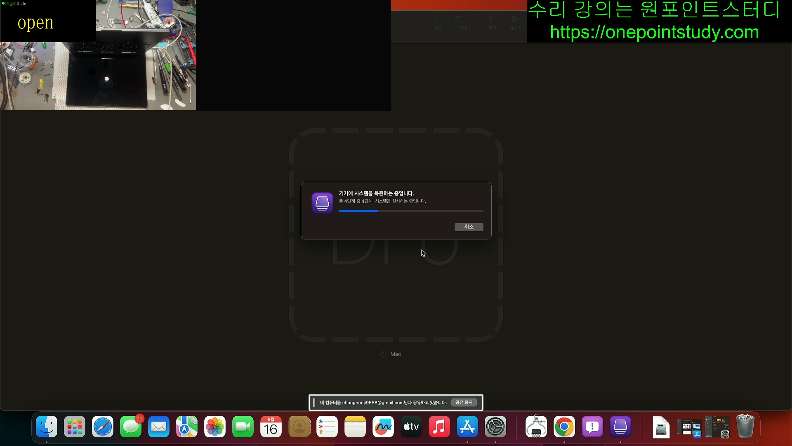This screenshot has width=792, height=446.
Task: Cancel the system restore with 취소
Action: (469, 227)
